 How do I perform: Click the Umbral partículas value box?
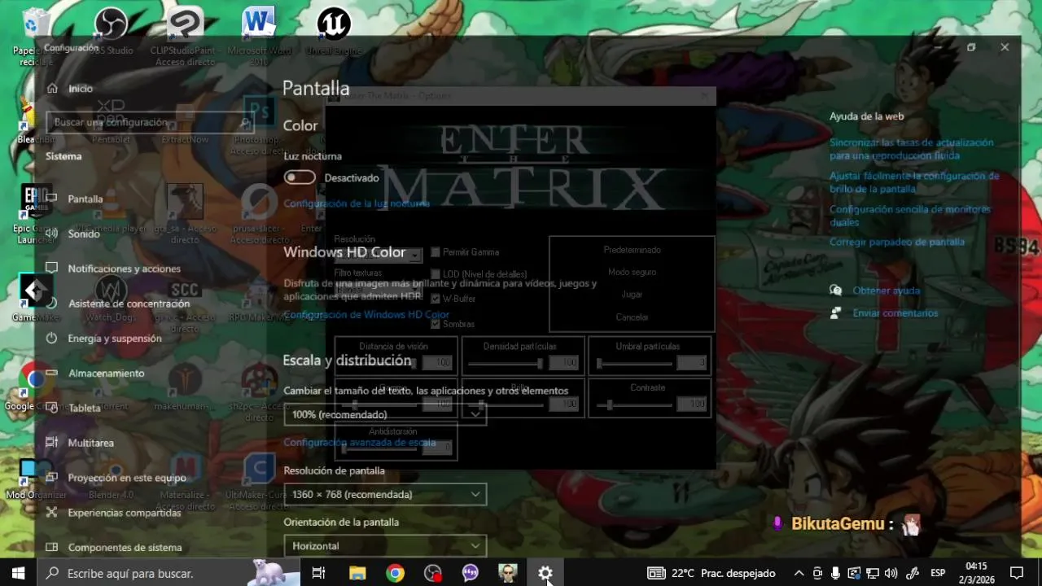(x=691, y=363)
